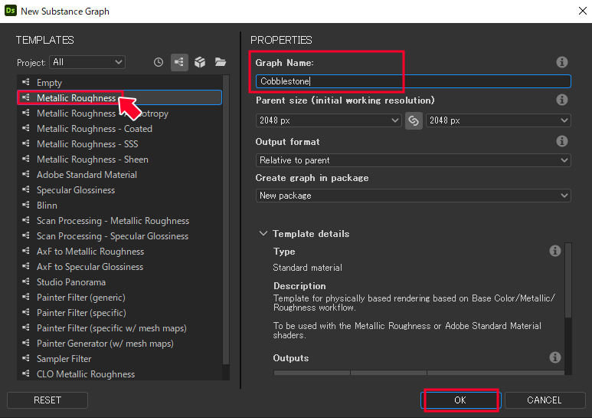The image size is (592, 418).
Task: Select Specular Glossiness template
Action: click(x=119, y=189)
